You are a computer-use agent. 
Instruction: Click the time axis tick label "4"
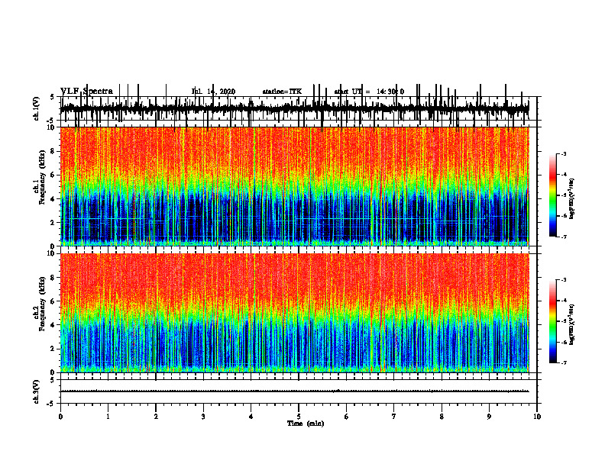tap(251, 417)
